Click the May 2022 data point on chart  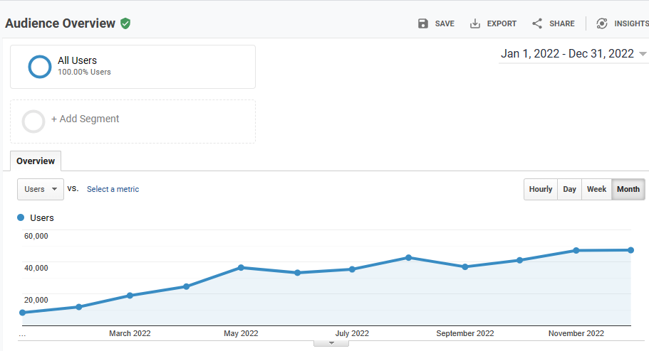242,268
